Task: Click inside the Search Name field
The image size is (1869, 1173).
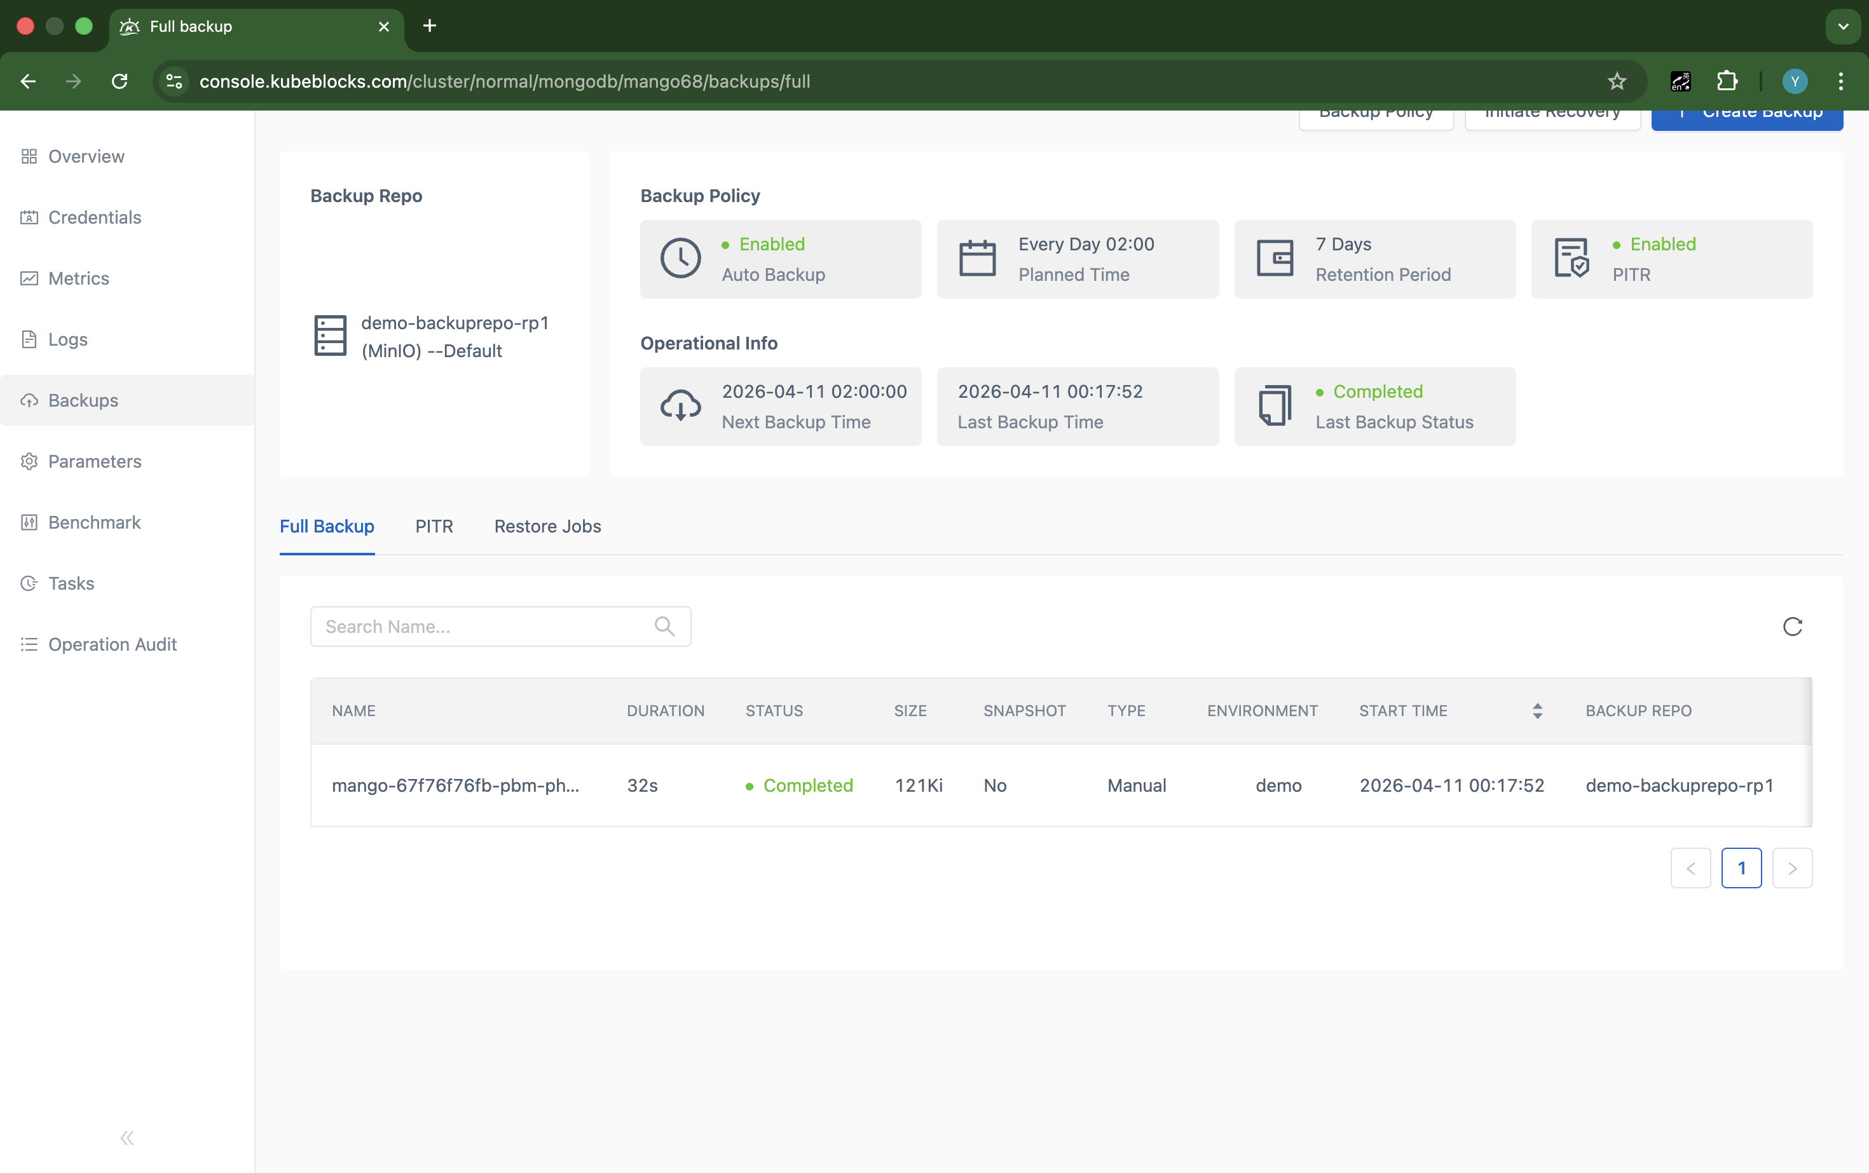Action: (466, 626)
